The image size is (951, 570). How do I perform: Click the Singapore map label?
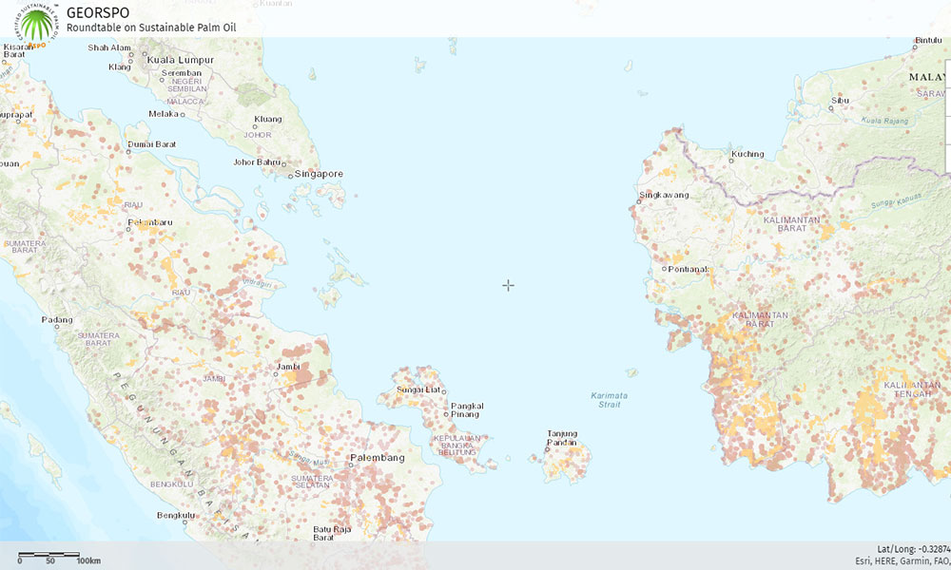pos(319,174)
